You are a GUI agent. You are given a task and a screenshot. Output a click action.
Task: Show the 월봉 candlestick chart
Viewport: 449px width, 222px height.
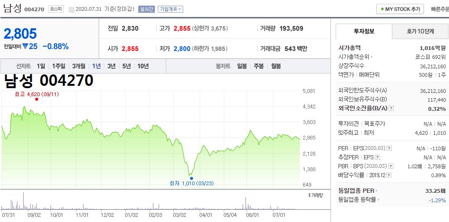[x=276, y=66]
